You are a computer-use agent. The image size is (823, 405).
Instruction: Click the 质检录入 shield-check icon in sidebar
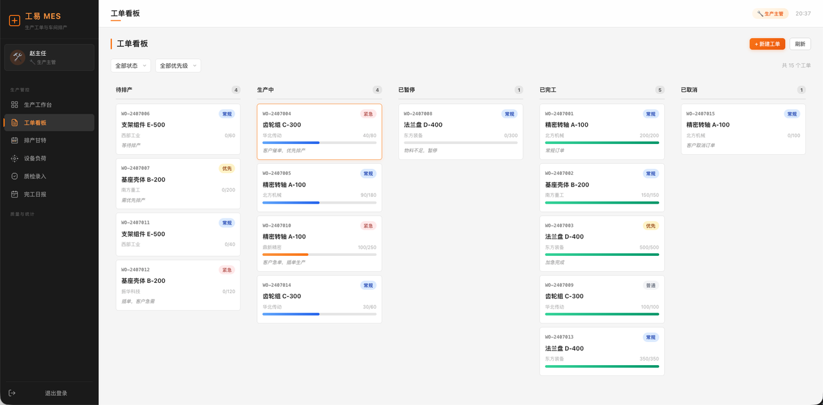[x=15, y=176]
